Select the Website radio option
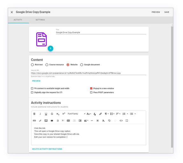Image resolution: width=183 pixels, height=163 pixels. pos(68,65)
